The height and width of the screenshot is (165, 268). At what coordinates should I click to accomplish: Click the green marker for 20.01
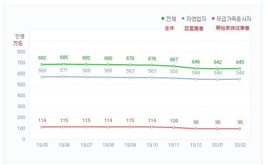pos(217,69)
